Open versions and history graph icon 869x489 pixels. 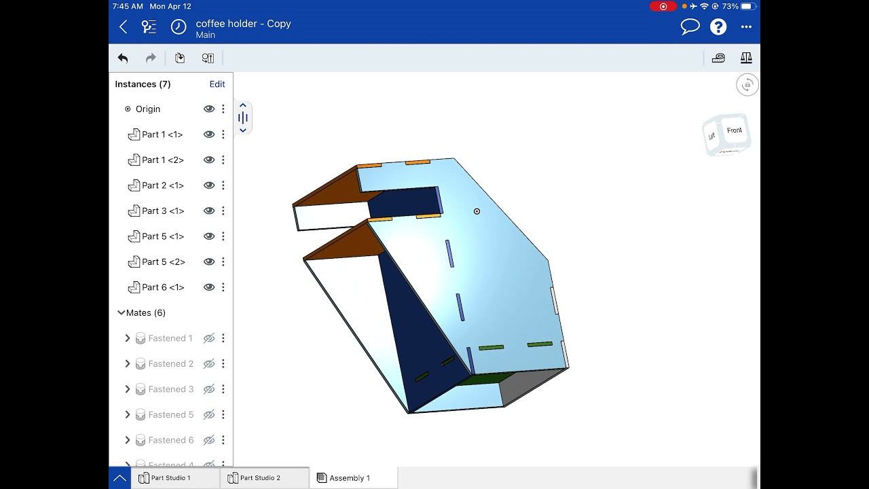tap(149, 26)
